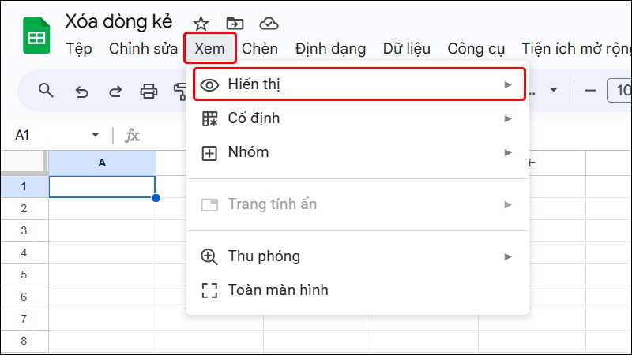Open the Tiện ích mở rộng menu
Viewport: 632px width, 355px height.
pyautogui.click(x=577, y=49)
